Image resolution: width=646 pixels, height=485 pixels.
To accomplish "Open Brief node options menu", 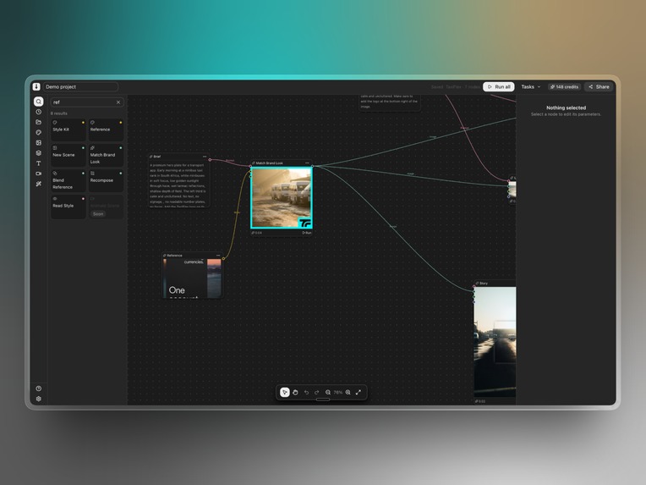I will (x=205, y=157).
